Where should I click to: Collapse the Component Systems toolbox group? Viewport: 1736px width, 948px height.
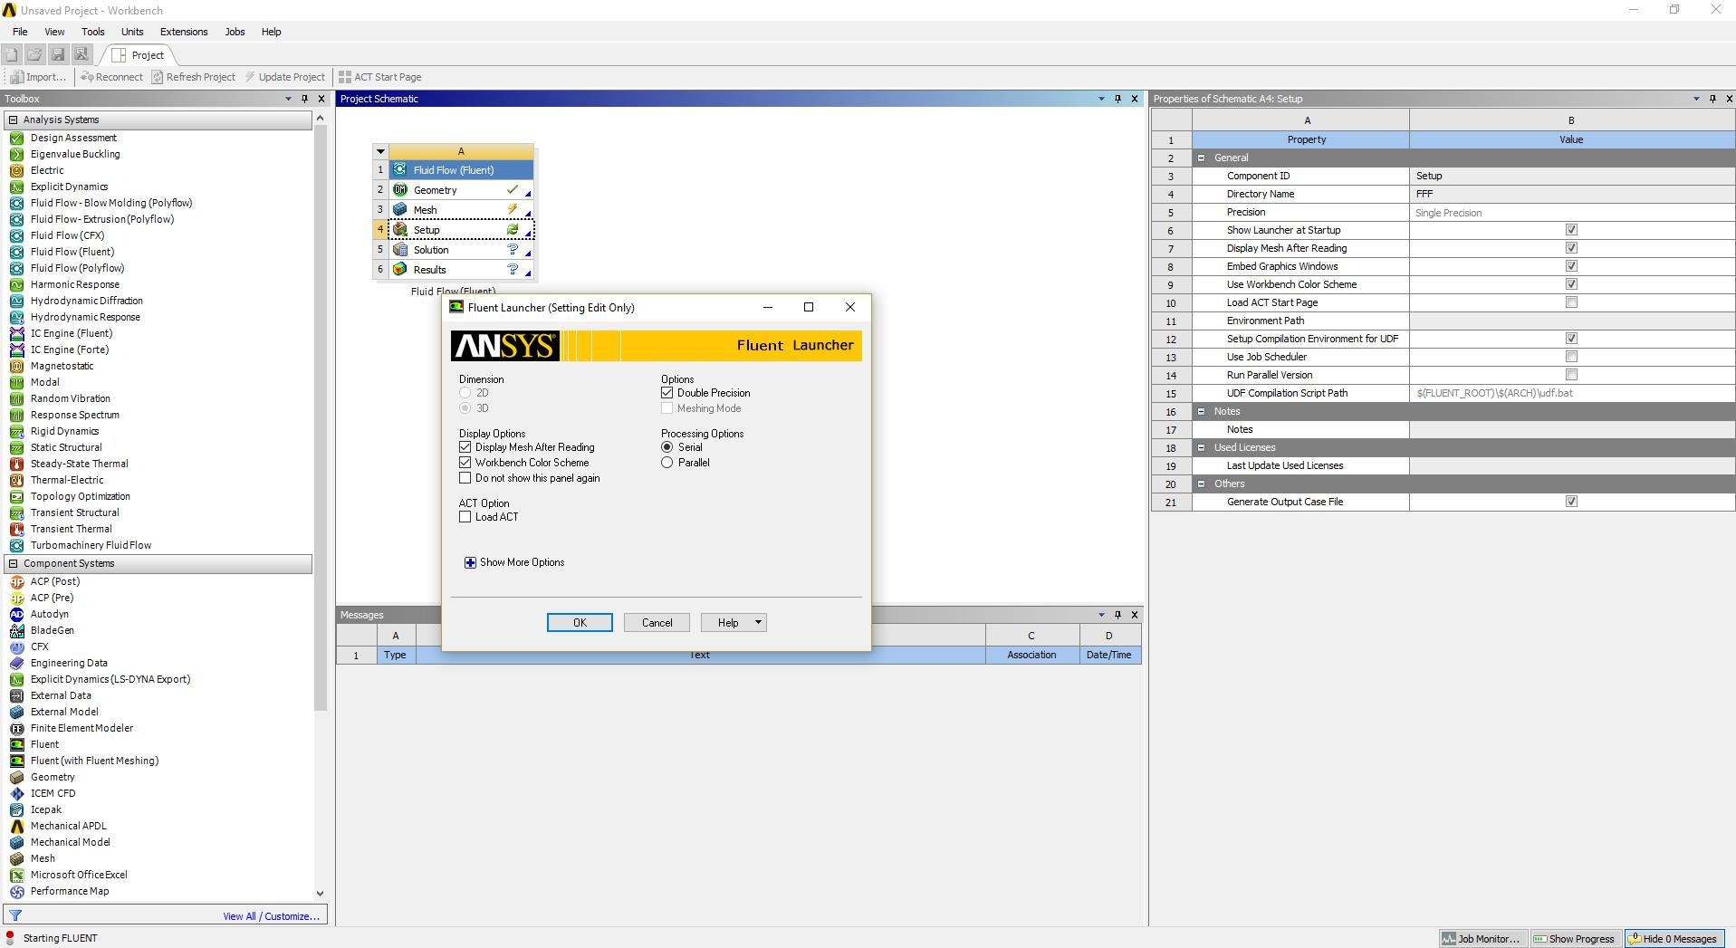coord(13,563)
